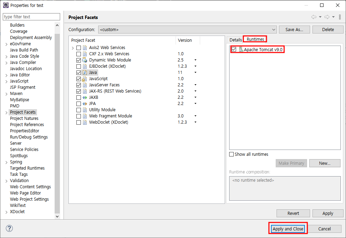Click the Java facet J icon

(85, 72)
